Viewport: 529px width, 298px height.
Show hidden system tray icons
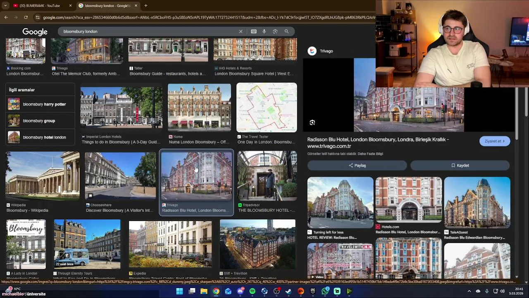tap(469, 291)
